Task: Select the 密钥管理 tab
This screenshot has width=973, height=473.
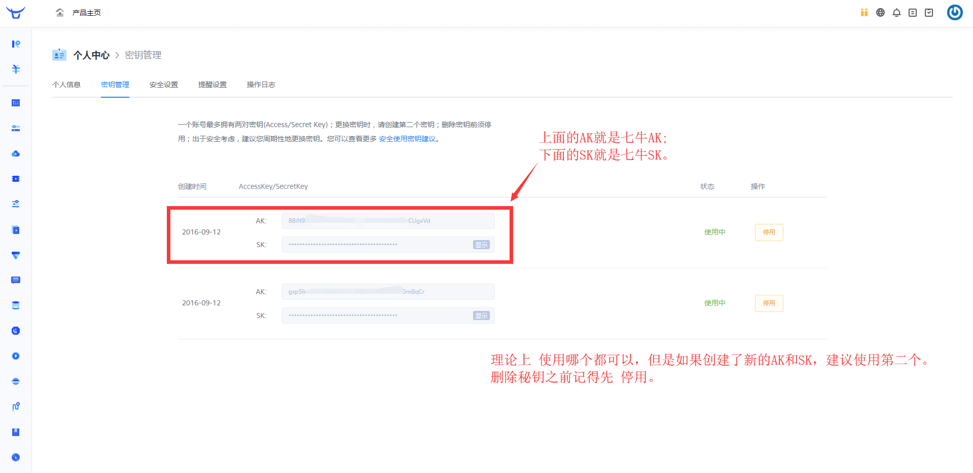Action: pyautogui.click(x=115, y=85)
